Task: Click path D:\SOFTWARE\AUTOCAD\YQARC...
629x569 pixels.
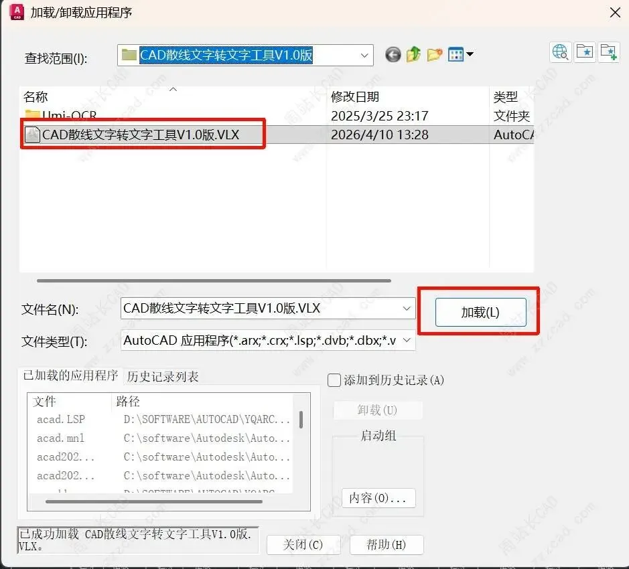Action: pos(206,420)
